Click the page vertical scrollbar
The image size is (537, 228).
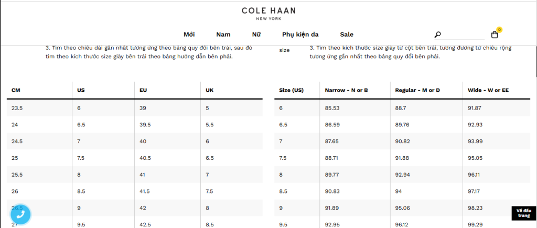[535, 114]
